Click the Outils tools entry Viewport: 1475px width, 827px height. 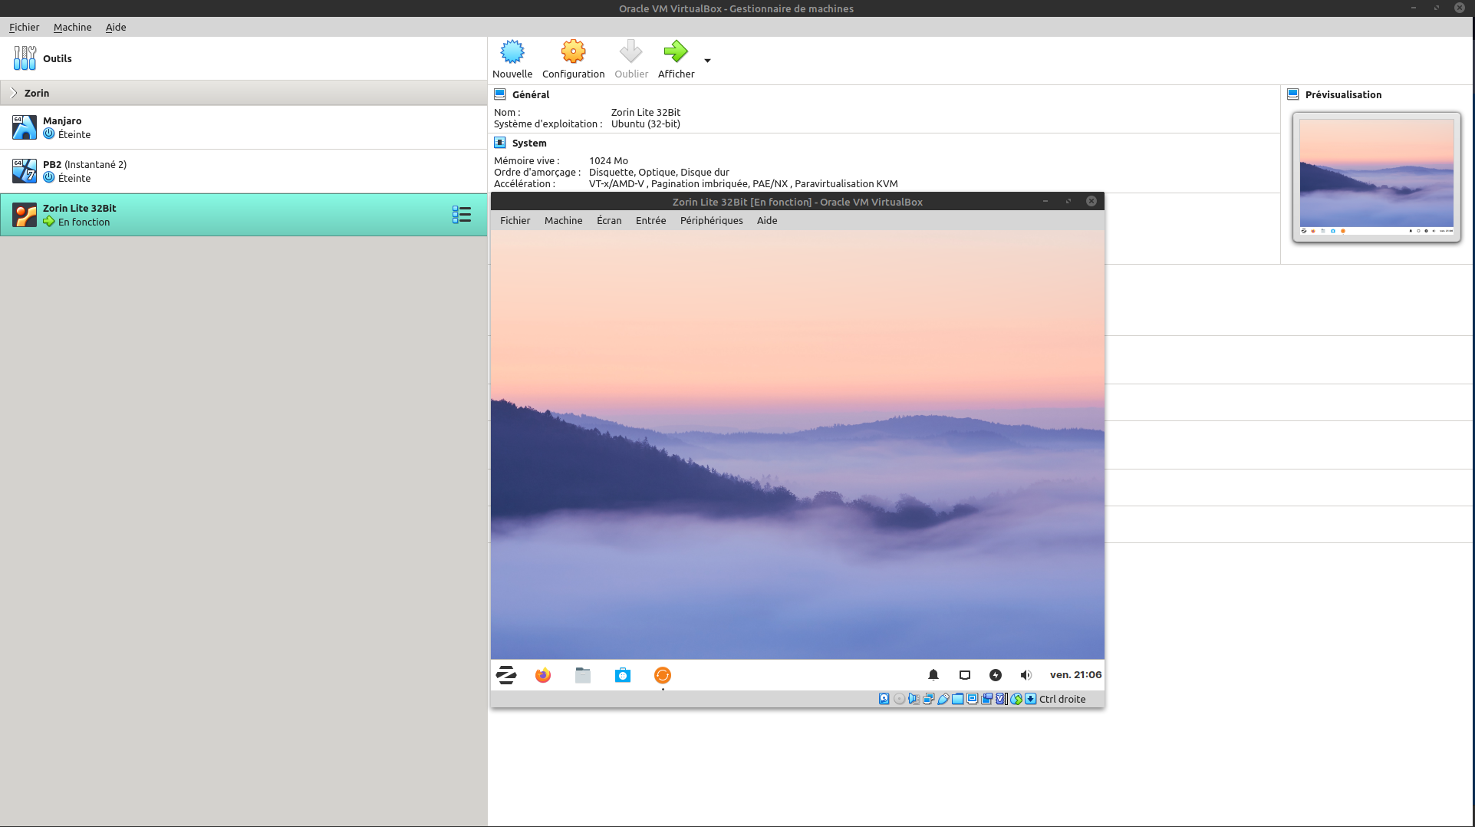coord(57,58)
